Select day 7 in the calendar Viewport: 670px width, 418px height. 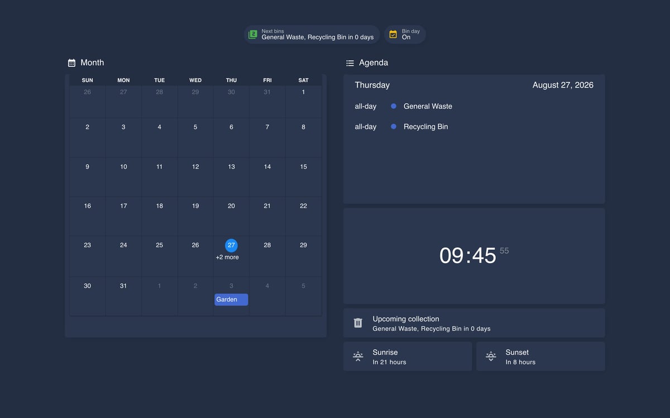point(267,127)
